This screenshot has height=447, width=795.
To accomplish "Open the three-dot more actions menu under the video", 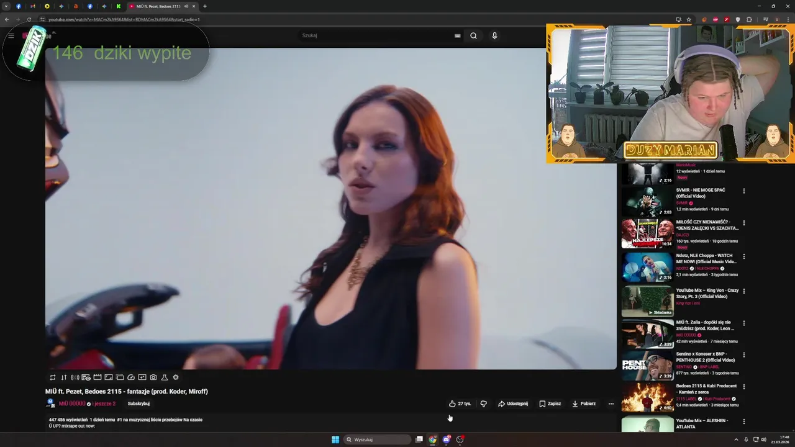I will click(x=611, y=404).
